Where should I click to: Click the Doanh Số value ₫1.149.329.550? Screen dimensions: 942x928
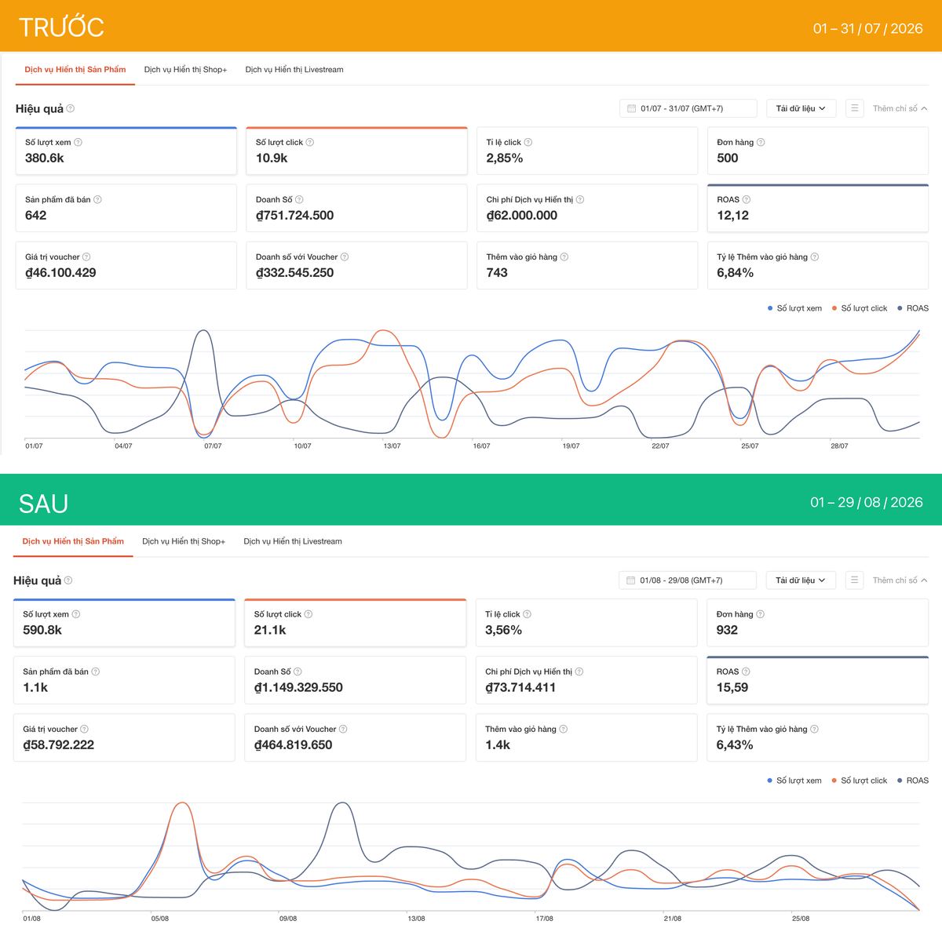(x=298, y=688)
